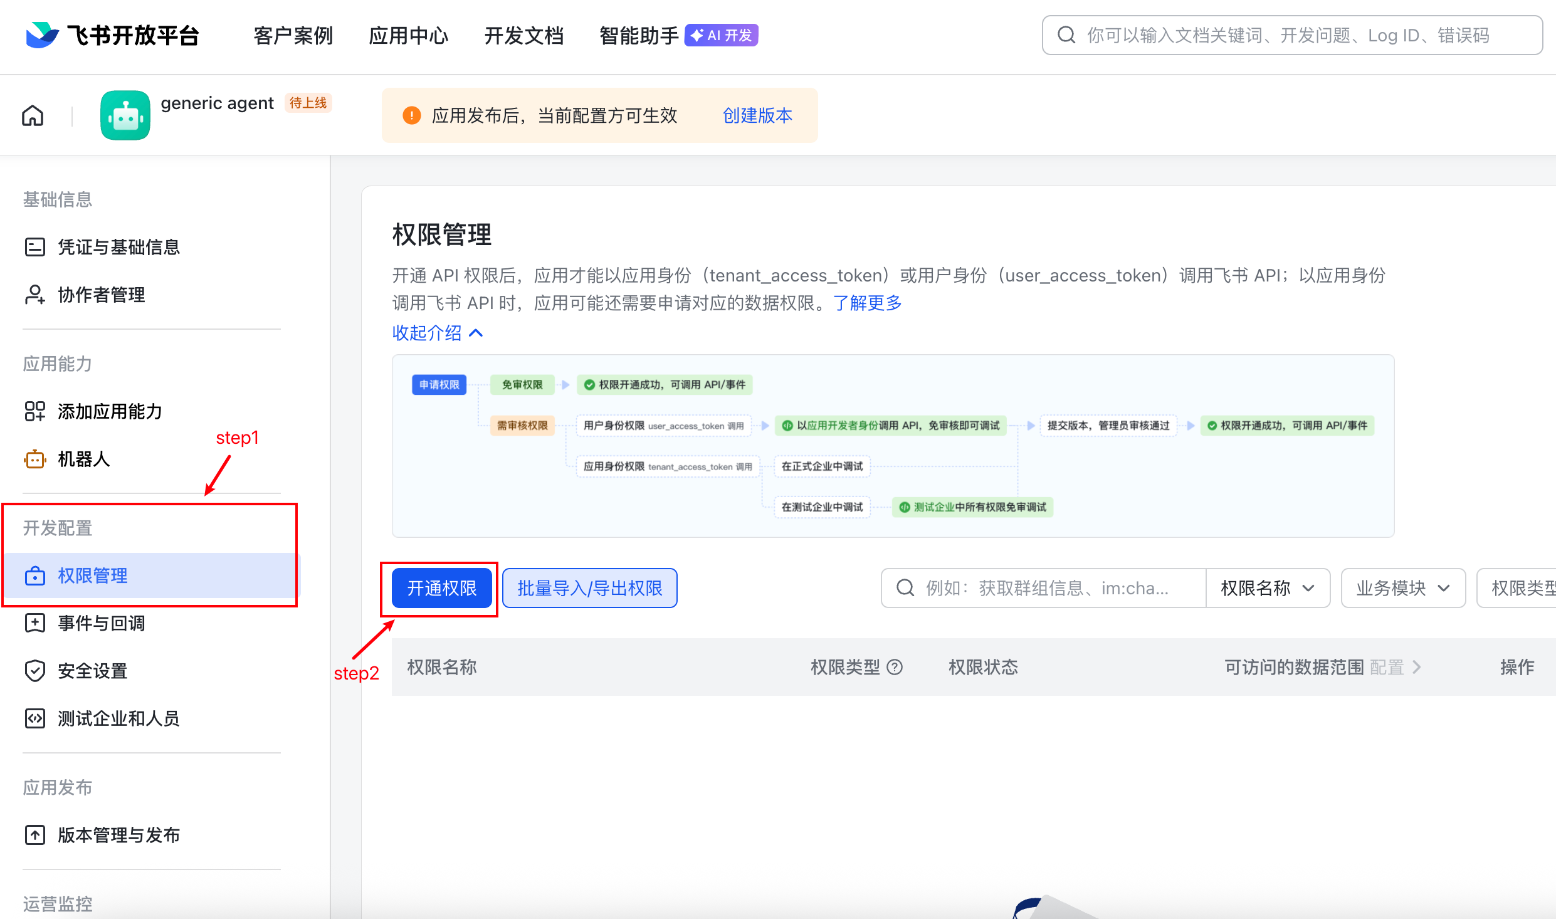Viewport: 1556px width, 919px height.
Task: Go to 事件与回调 settings
Action: (x=101, y=623)
